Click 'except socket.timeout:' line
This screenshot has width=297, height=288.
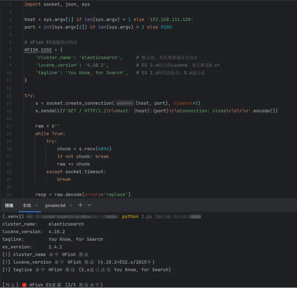pyautogui.click(x=76, y=172)
